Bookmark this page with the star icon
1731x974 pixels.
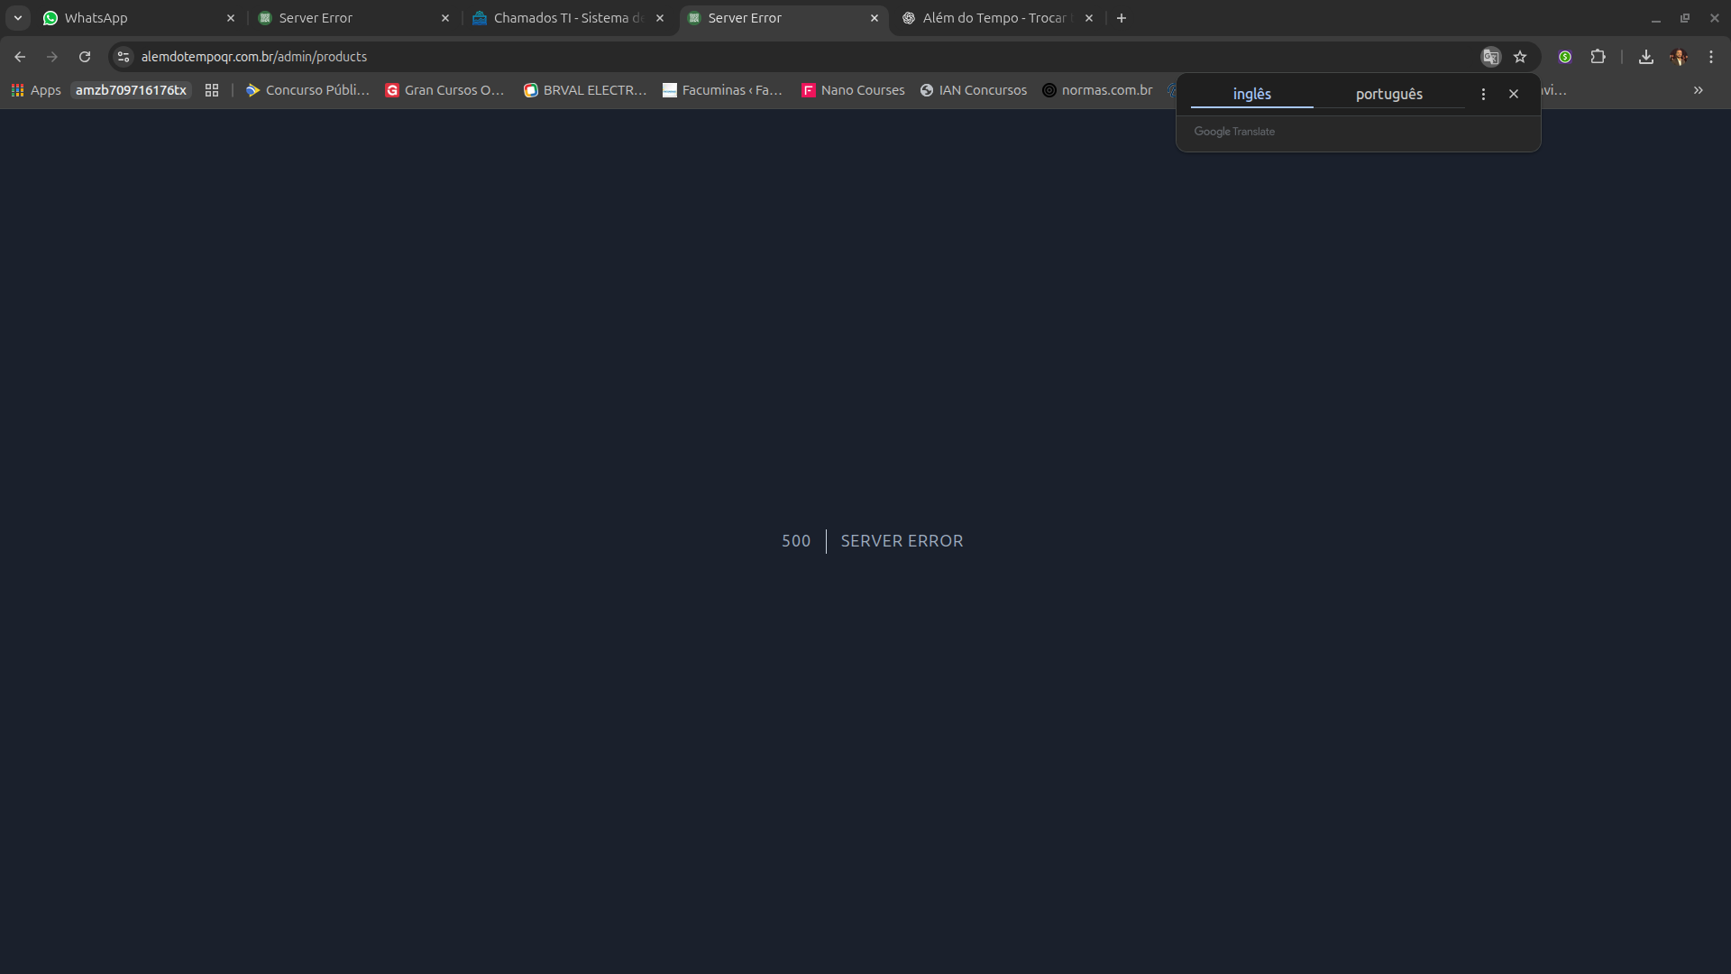coord(1520,57)
